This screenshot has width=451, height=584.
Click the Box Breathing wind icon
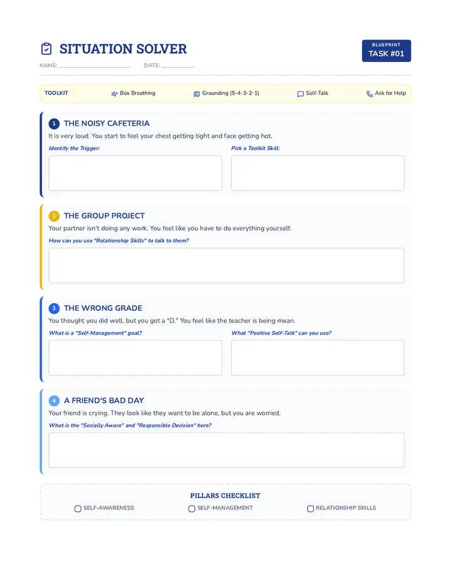point(115,94)
